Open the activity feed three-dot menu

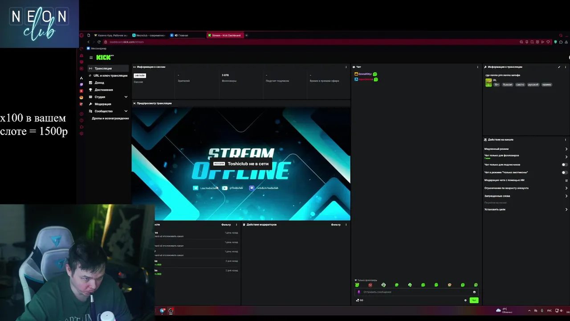(236, 225)
